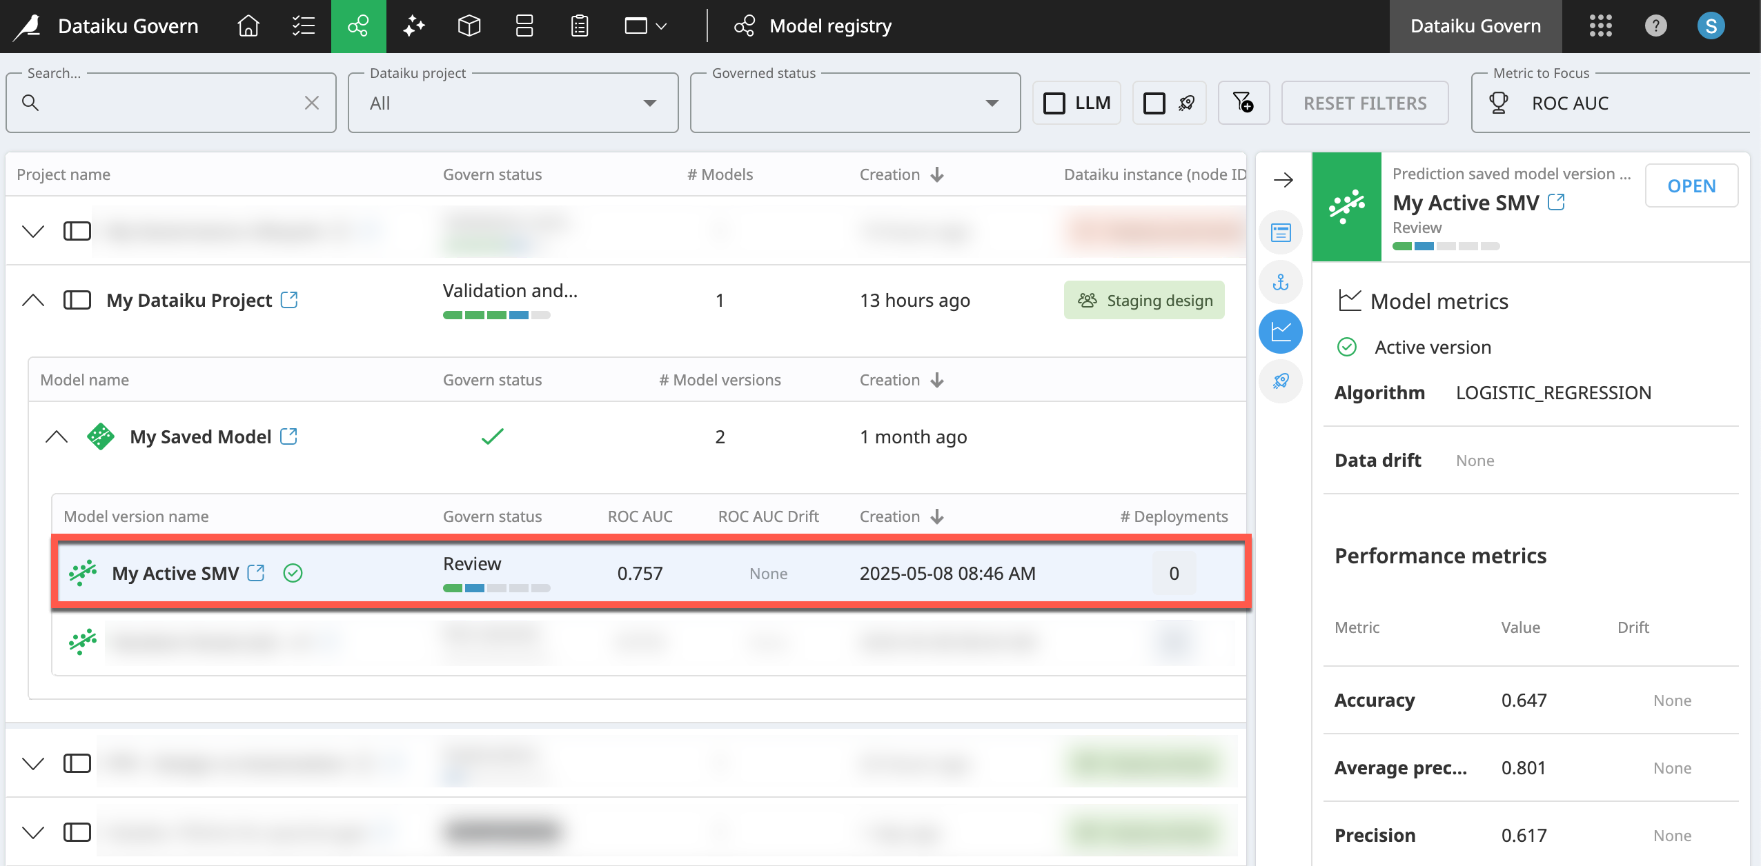This screenshot has height=866, width=1761.
Task: Open the help question mark icon
Action: coord(1655,26)
